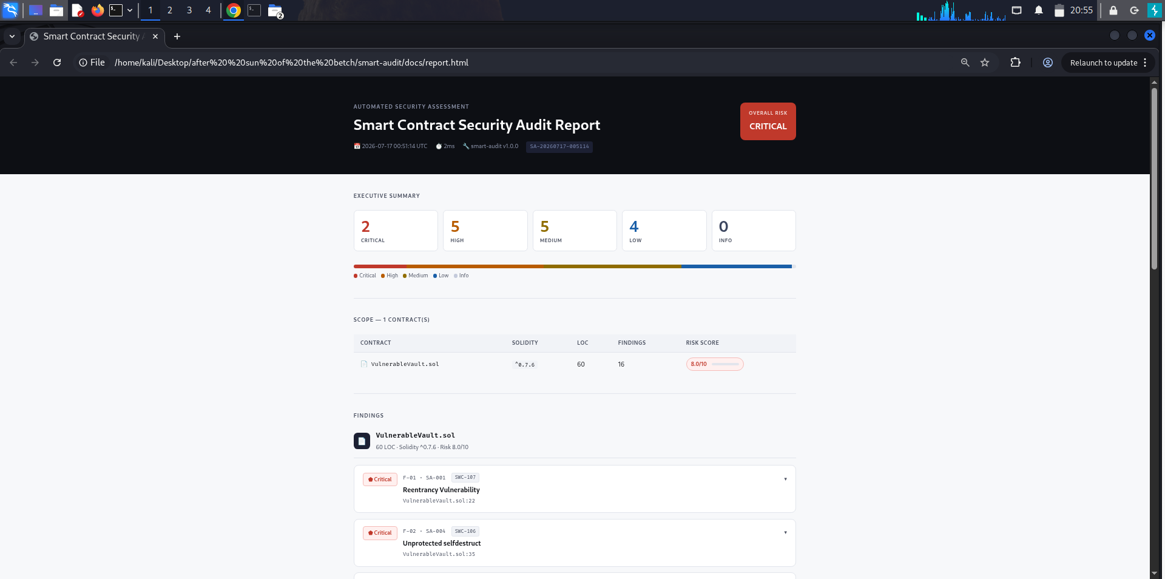This screenshot has width=1165, height=579.
Task: Click the High count card showing 5
Action: 485,231
